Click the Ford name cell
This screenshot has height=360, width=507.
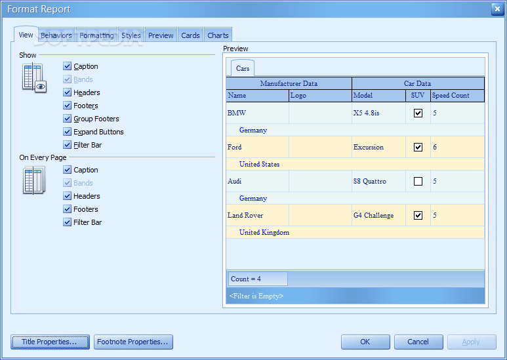point(257,147)
